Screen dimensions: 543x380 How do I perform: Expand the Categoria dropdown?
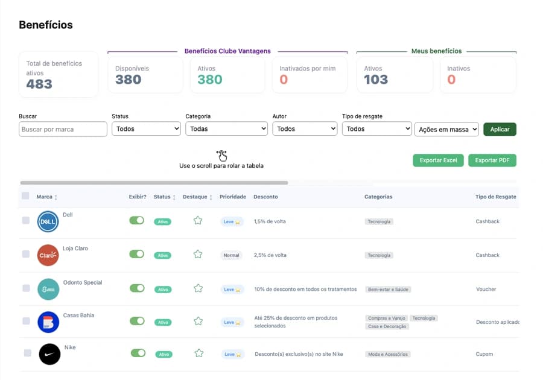click(x=226, y=128)
